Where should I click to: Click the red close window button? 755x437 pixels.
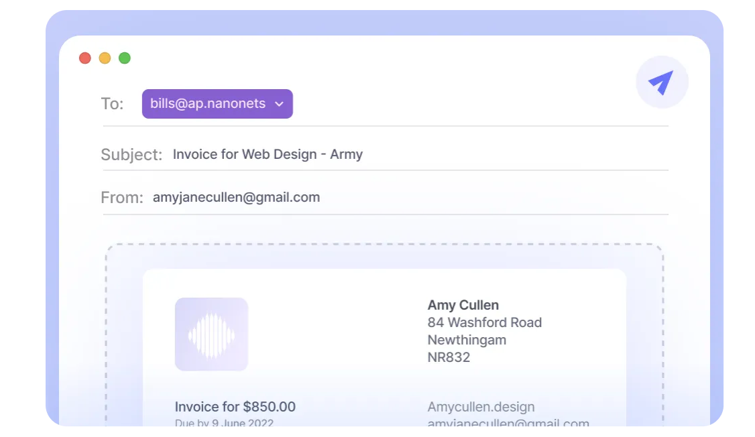pyautogui.click(x=85, y=58)
